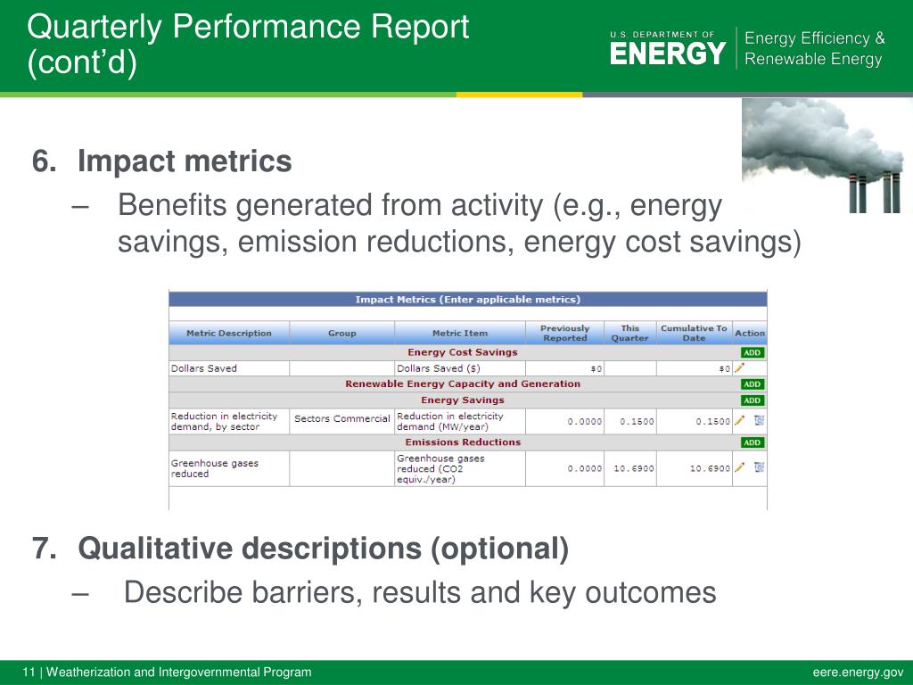Click the Previously Reported column header
Viewport: 913px width, 685px height.
(564, 334)
